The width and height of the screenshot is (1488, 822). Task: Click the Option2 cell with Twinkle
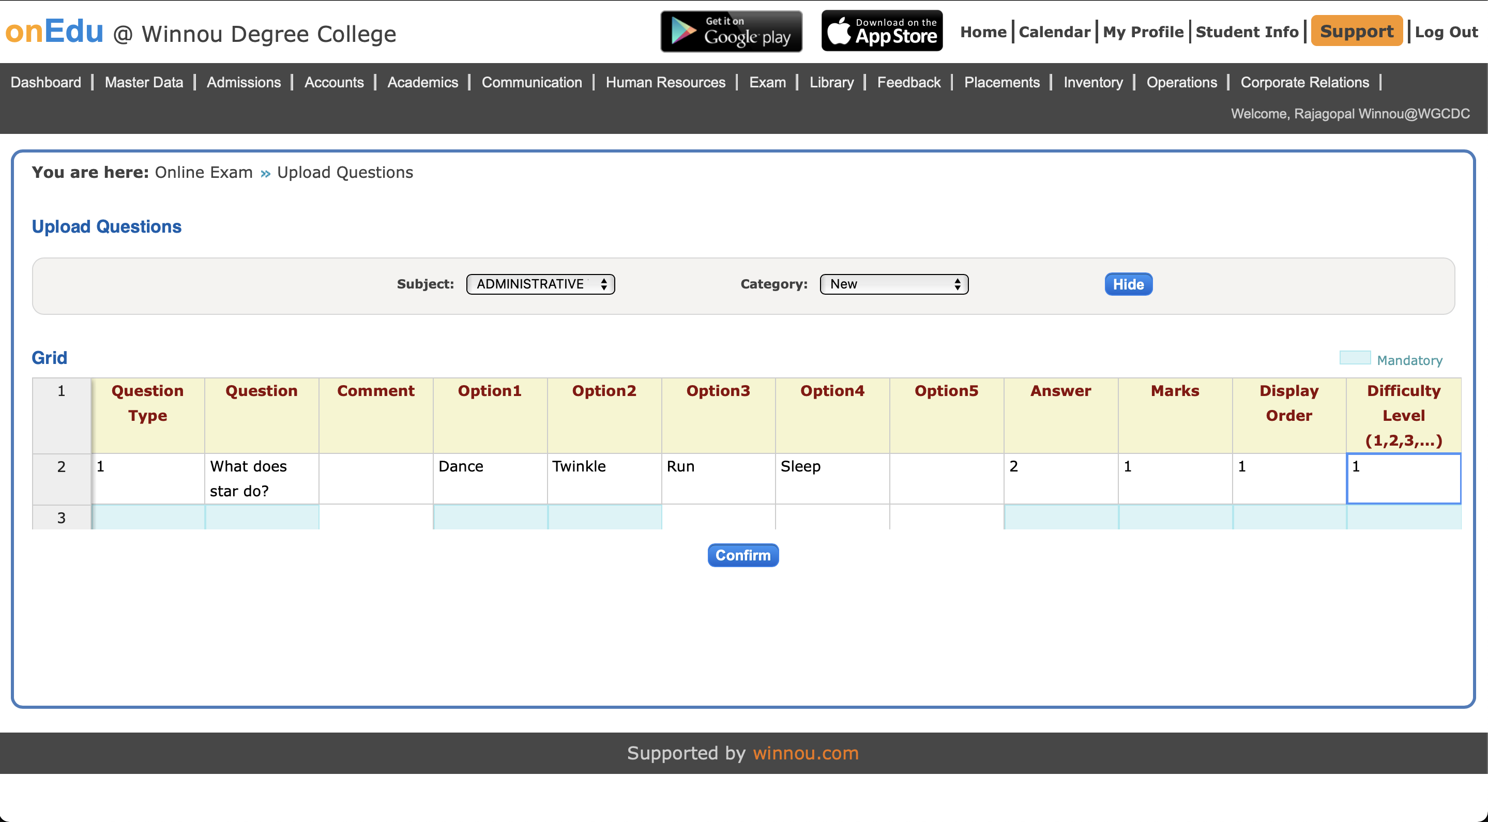tap(604, 478)
